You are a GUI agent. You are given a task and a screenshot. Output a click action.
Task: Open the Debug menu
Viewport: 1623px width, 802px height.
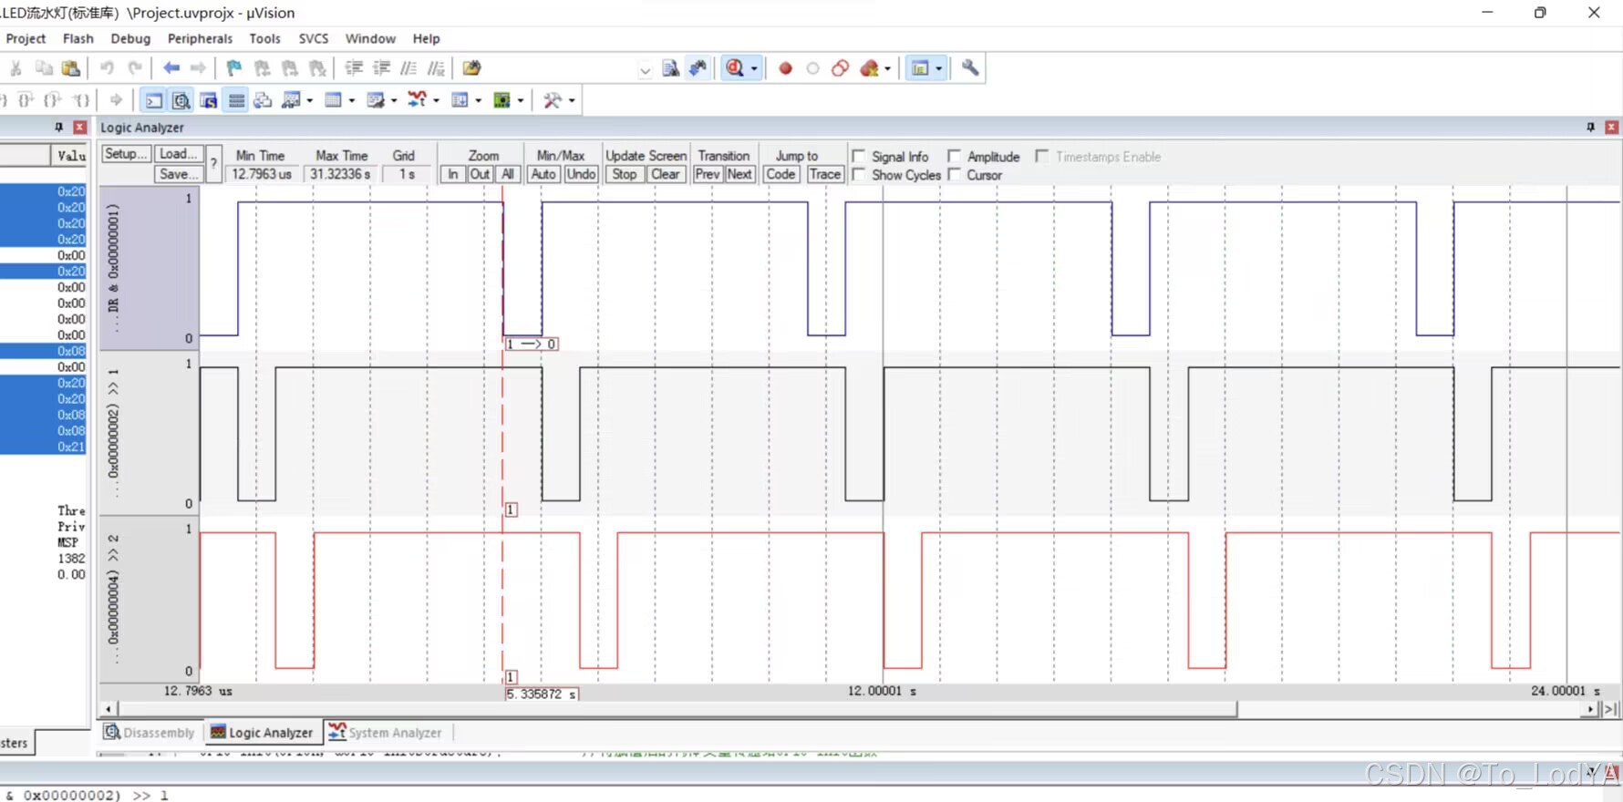click(130, 38)
